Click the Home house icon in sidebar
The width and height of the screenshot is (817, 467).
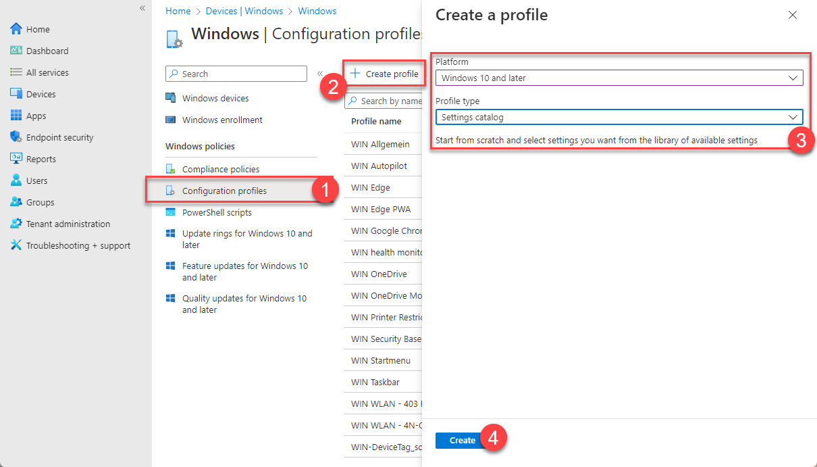pos(16,29)
